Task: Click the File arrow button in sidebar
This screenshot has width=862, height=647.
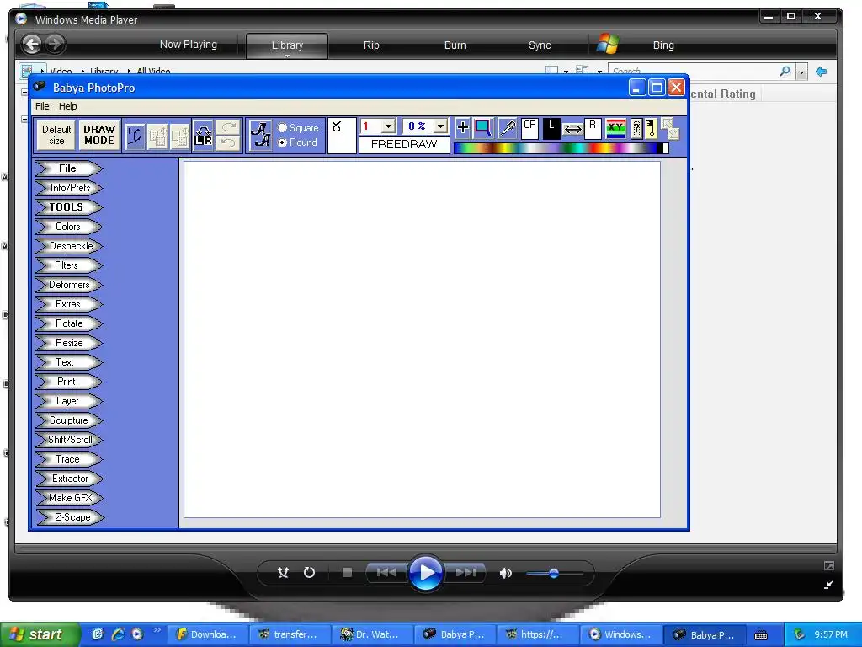Action: click(68, 168)
